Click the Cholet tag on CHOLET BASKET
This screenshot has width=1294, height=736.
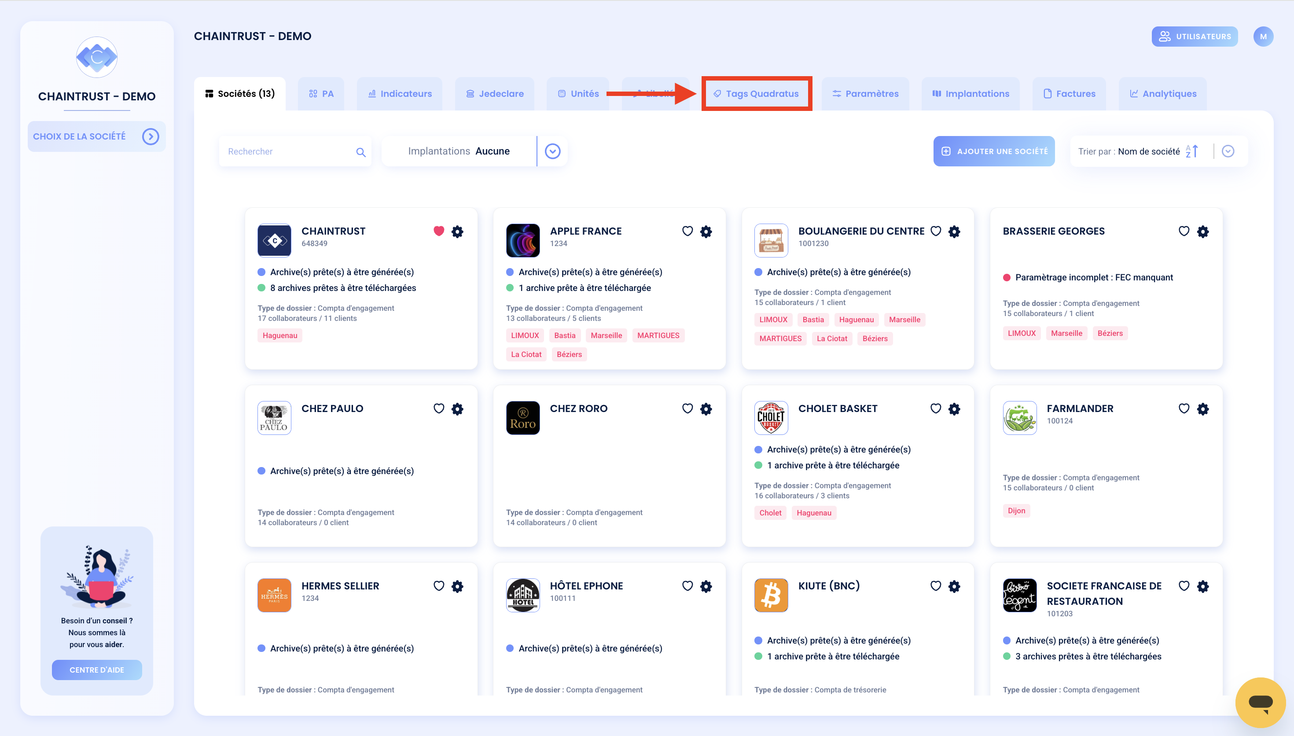pos(770,512)
